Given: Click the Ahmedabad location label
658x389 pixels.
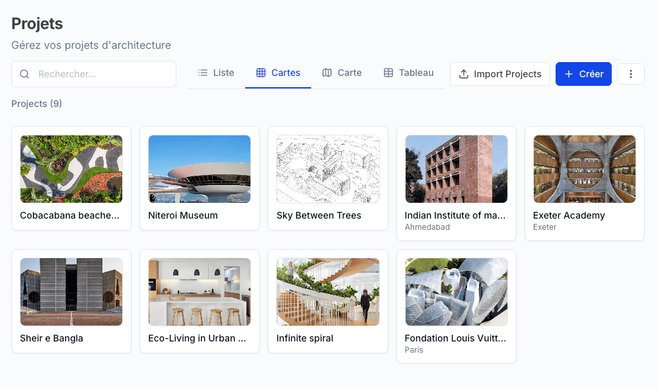Looking at the screenshot, I should click(427, 227).
